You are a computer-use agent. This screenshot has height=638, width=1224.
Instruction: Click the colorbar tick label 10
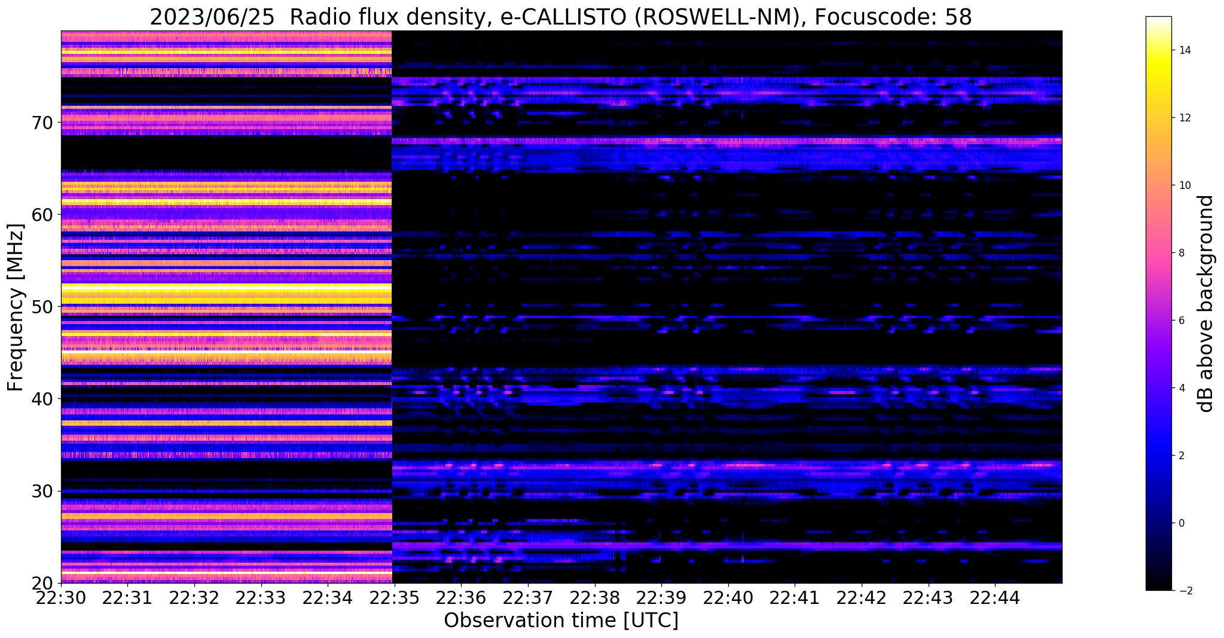point(1184,185)
